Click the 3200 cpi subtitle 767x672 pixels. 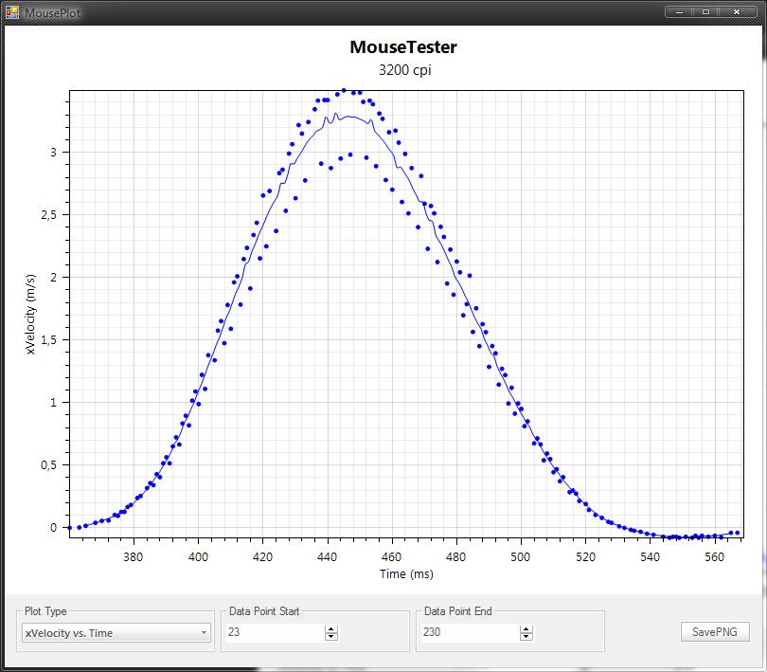coord(405,70)
